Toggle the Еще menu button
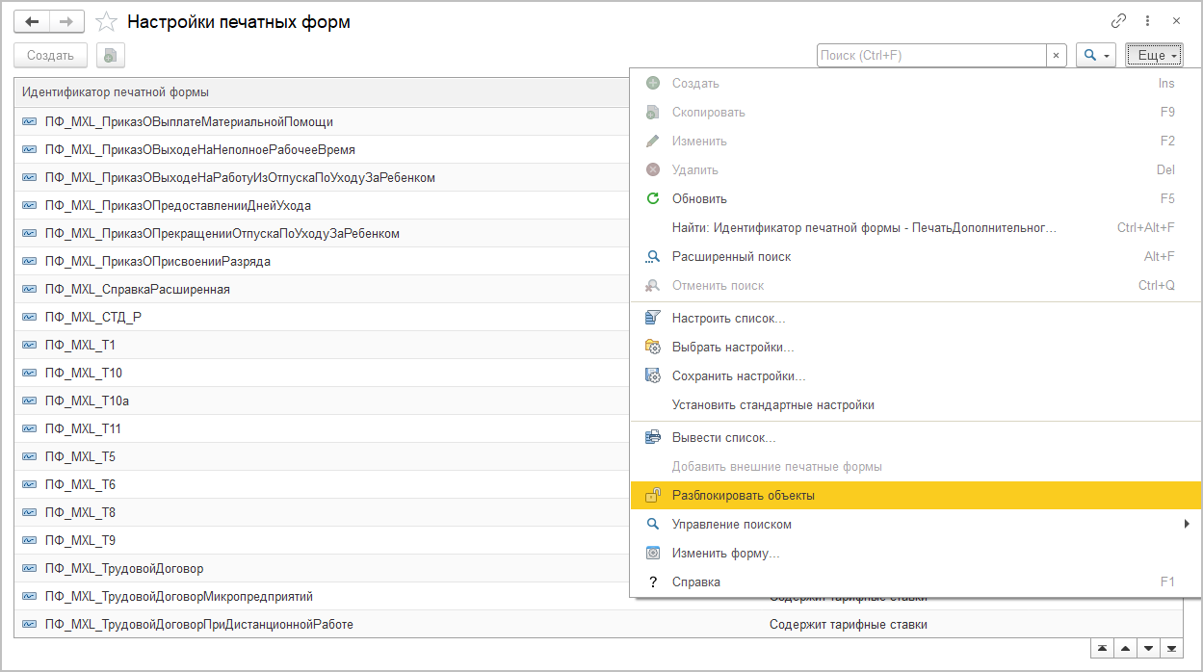Image resolution: width=1203 pixels, height=672 pixels. tap(1154, 56)
